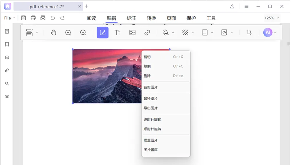Open search sidebar panel
Screen dimensions: 291x165
pos(7,84)
